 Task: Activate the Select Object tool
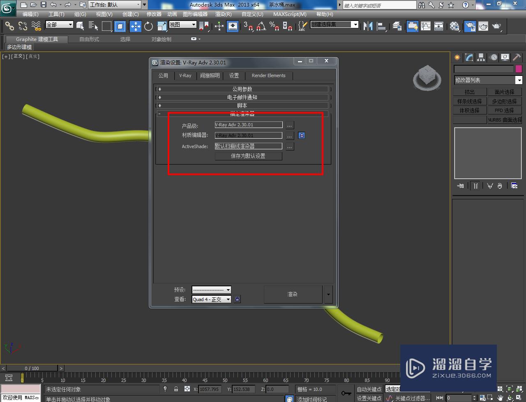pyautogui.click(x=80, y=26)
